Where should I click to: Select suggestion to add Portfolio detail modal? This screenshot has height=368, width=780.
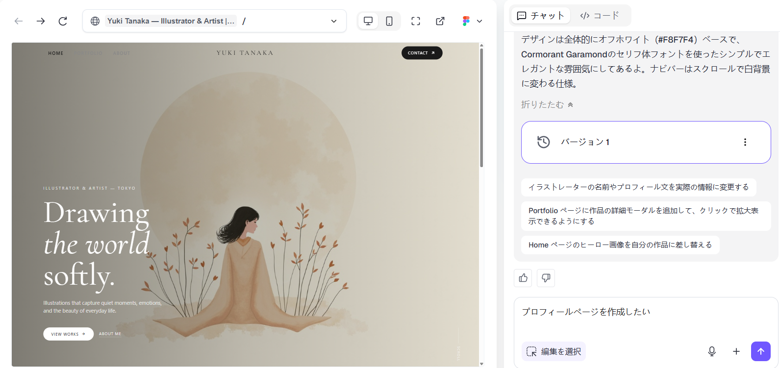[x=646, y=216]
